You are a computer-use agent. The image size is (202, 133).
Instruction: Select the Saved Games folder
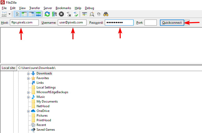click(x=46, y=130)
